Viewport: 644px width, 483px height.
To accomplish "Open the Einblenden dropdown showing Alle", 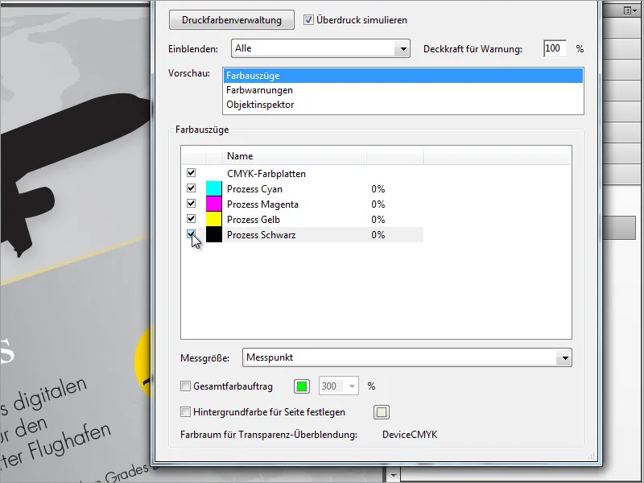I will [320, 48].
